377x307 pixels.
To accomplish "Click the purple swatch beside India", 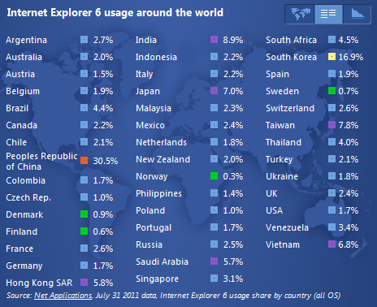I will tap(214, 40).
